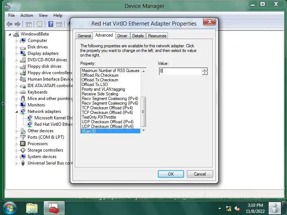Switch to the Resources tab
The width and height of the screenshot is (287, 215).
coord(157,35)
